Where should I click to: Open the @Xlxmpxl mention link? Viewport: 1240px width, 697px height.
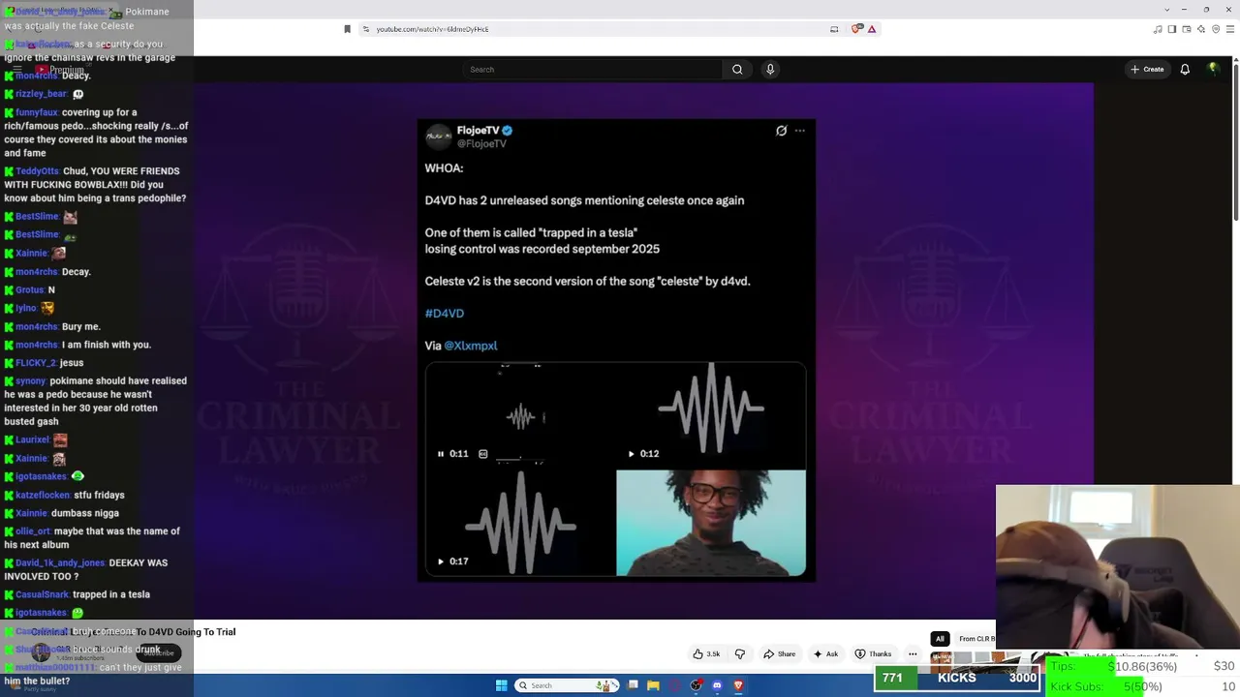tap(471, 346)
